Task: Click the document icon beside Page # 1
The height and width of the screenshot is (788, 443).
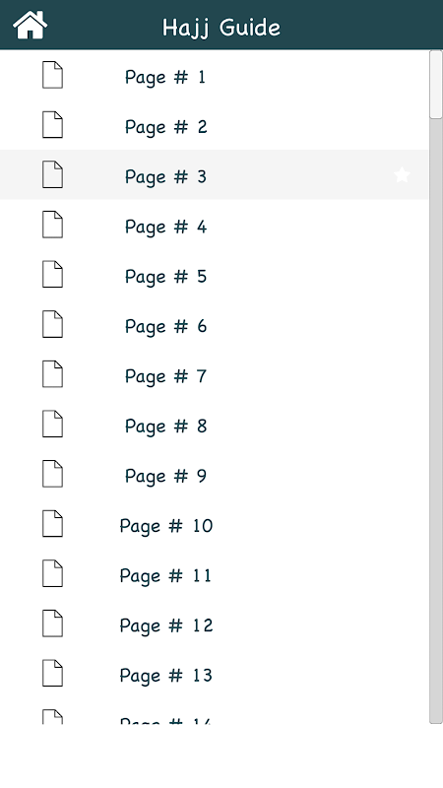Action: [52, 75]
